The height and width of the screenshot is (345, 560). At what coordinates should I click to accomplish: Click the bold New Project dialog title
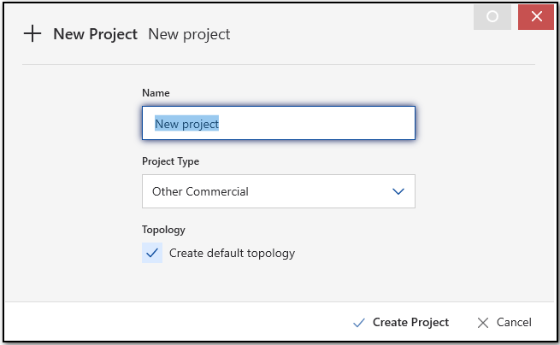95,34
